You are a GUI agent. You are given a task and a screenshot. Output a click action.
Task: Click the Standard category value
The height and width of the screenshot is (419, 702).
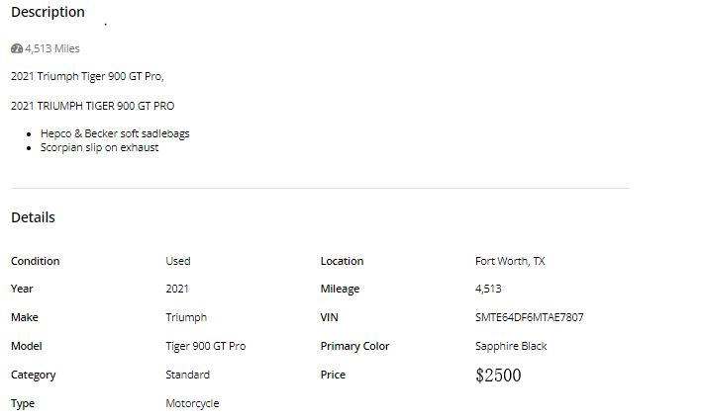[x=187, y=375]
